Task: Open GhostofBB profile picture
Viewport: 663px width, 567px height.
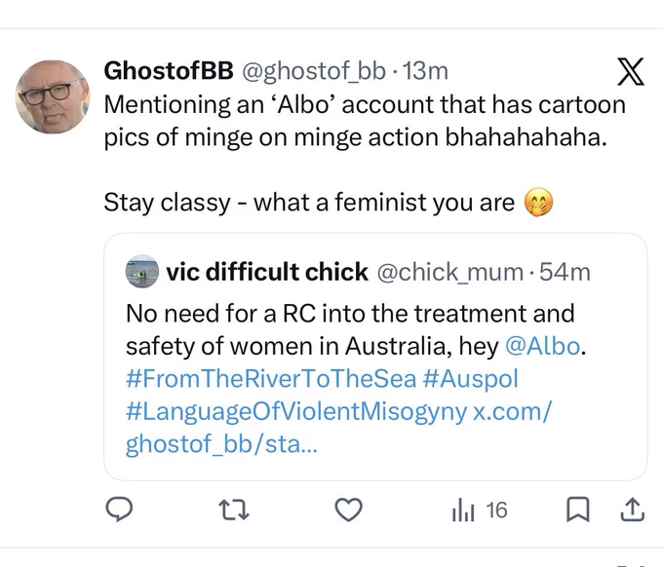Action: click(53, 96)
